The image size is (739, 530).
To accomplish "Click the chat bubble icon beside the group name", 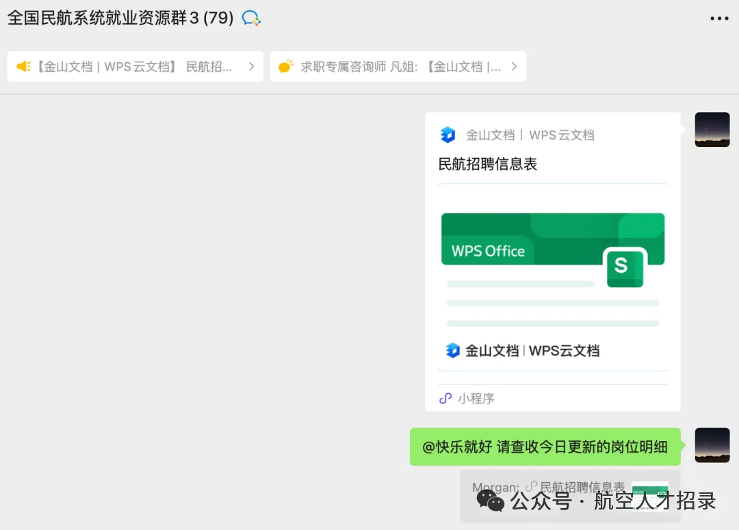I will [250, 18].
